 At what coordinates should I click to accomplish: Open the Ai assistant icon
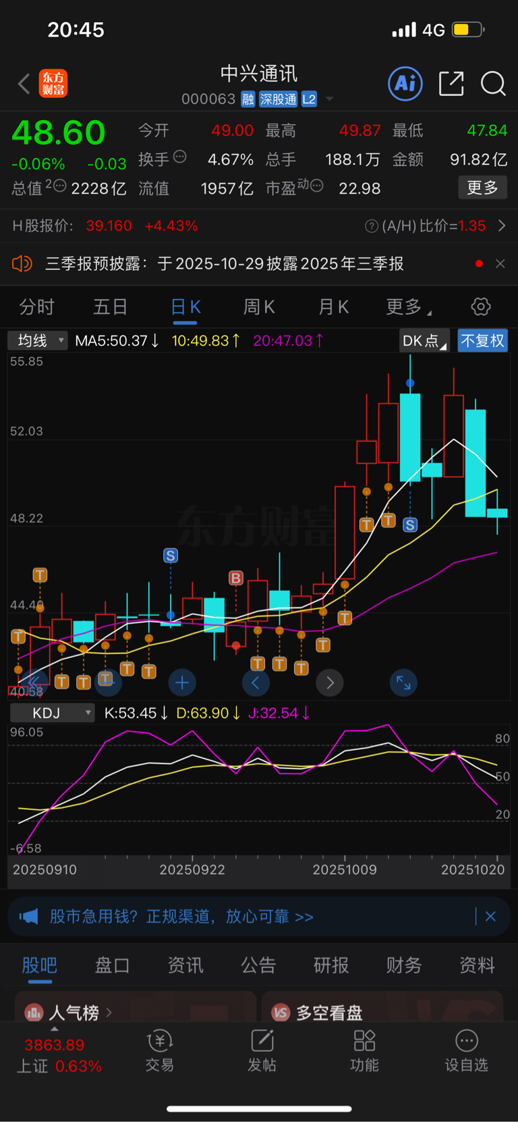tap(405, 84)
